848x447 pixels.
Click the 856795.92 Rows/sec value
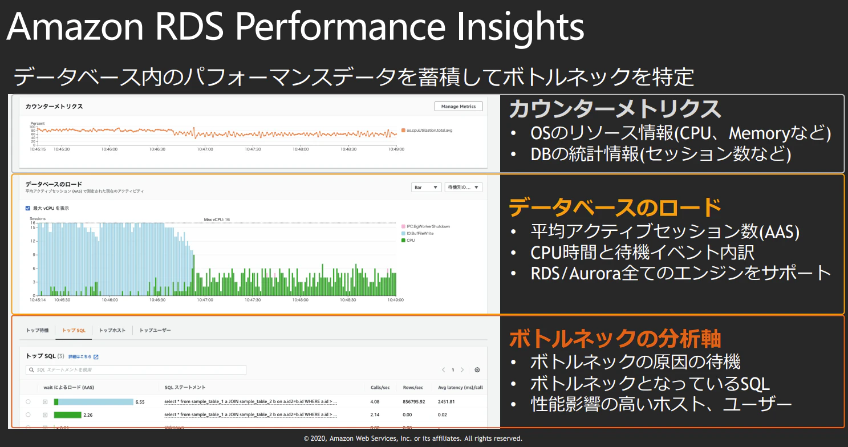pos(414,402)
